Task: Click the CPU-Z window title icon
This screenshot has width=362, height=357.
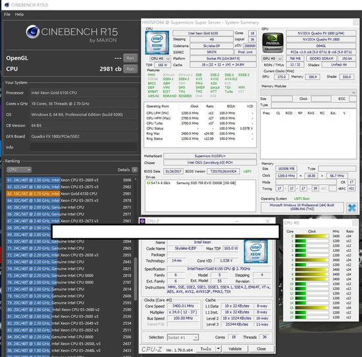Action: tap(142, 221)
